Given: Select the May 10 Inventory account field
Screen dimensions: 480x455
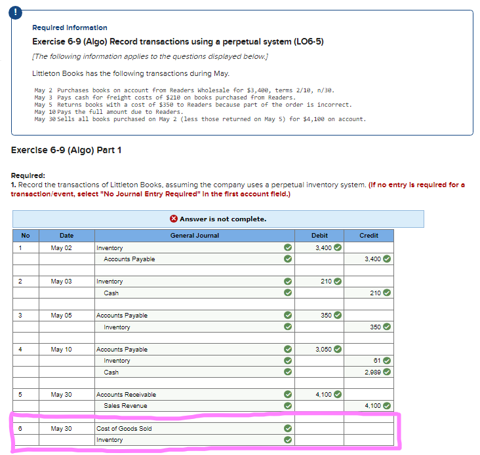Looking at the screenshot, I should 195,361.
